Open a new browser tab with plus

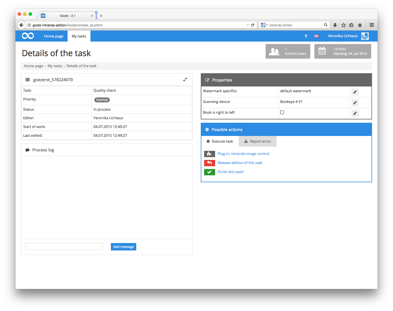click(101, 16)
